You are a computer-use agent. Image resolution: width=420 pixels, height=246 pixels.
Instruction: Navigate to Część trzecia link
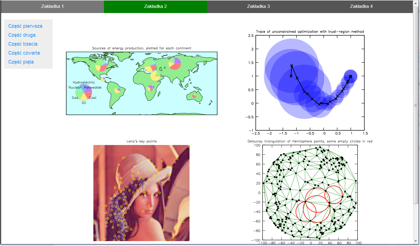point(23,44)
